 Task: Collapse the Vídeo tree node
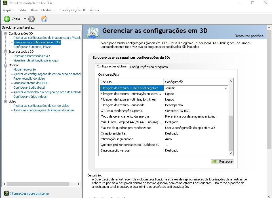[6, 101]
